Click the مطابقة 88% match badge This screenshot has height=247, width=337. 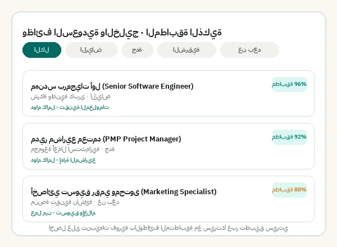click(289, 190)
